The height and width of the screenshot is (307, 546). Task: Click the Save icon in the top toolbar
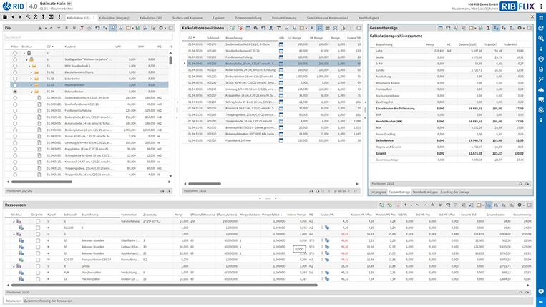click(5, 17)
